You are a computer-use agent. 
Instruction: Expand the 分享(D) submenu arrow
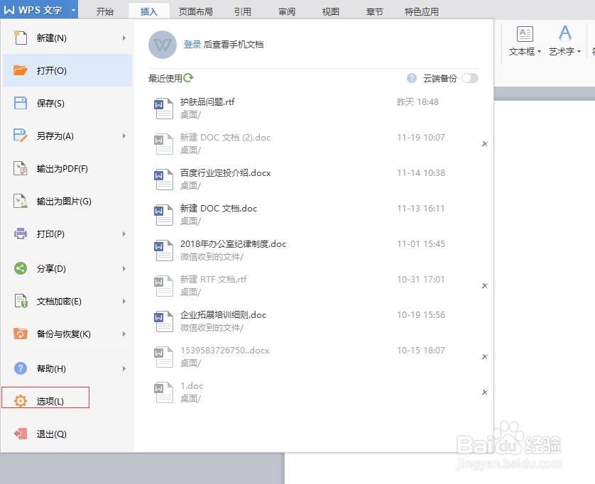[124, 268]
